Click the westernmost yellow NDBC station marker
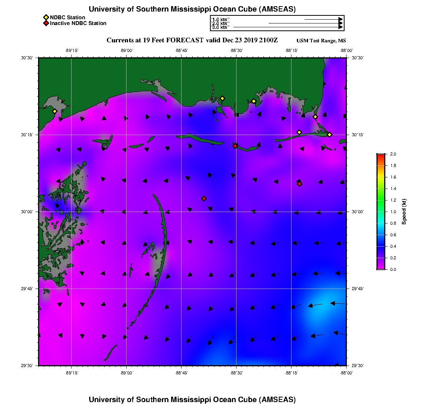Viewport: 423px width, 404px height. [x=55, y=111]
